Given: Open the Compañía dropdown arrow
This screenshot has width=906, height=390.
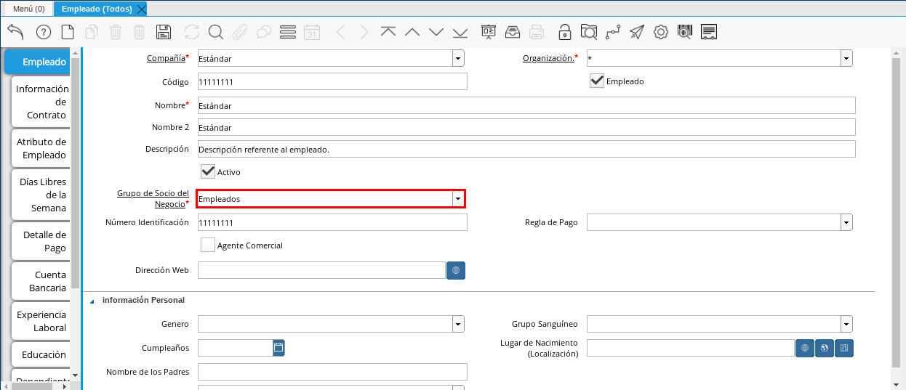Looking at the screenshot, I should tap(458, 58).
